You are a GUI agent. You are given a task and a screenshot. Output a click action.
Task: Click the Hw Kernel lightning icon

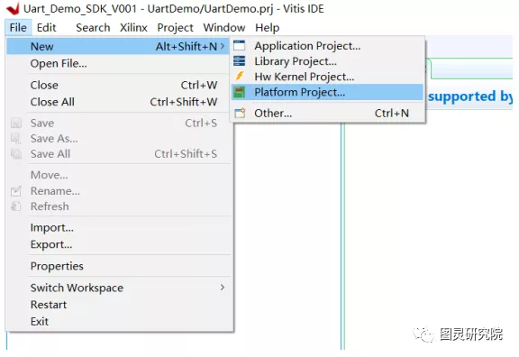pyautogui.click(x=240, y=76)
